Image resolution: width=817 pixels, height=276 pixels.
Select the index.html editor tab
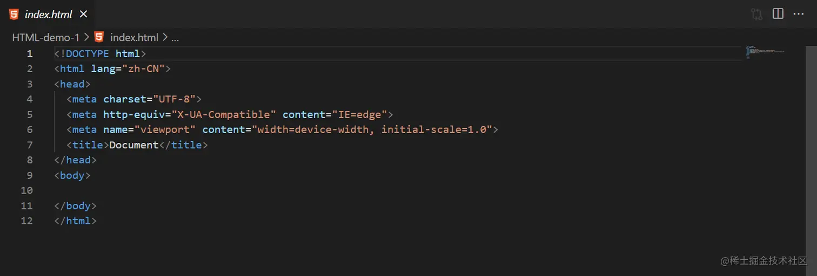(48, 15)
